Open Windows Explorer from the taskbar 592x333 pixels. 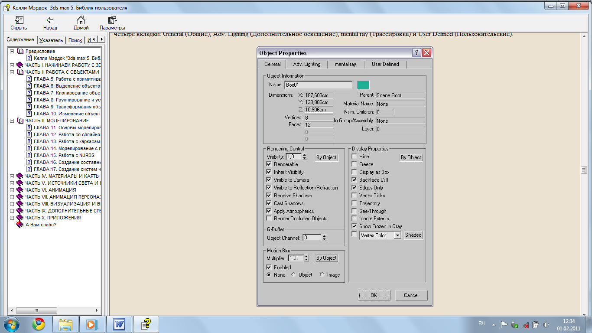point(66,324)
